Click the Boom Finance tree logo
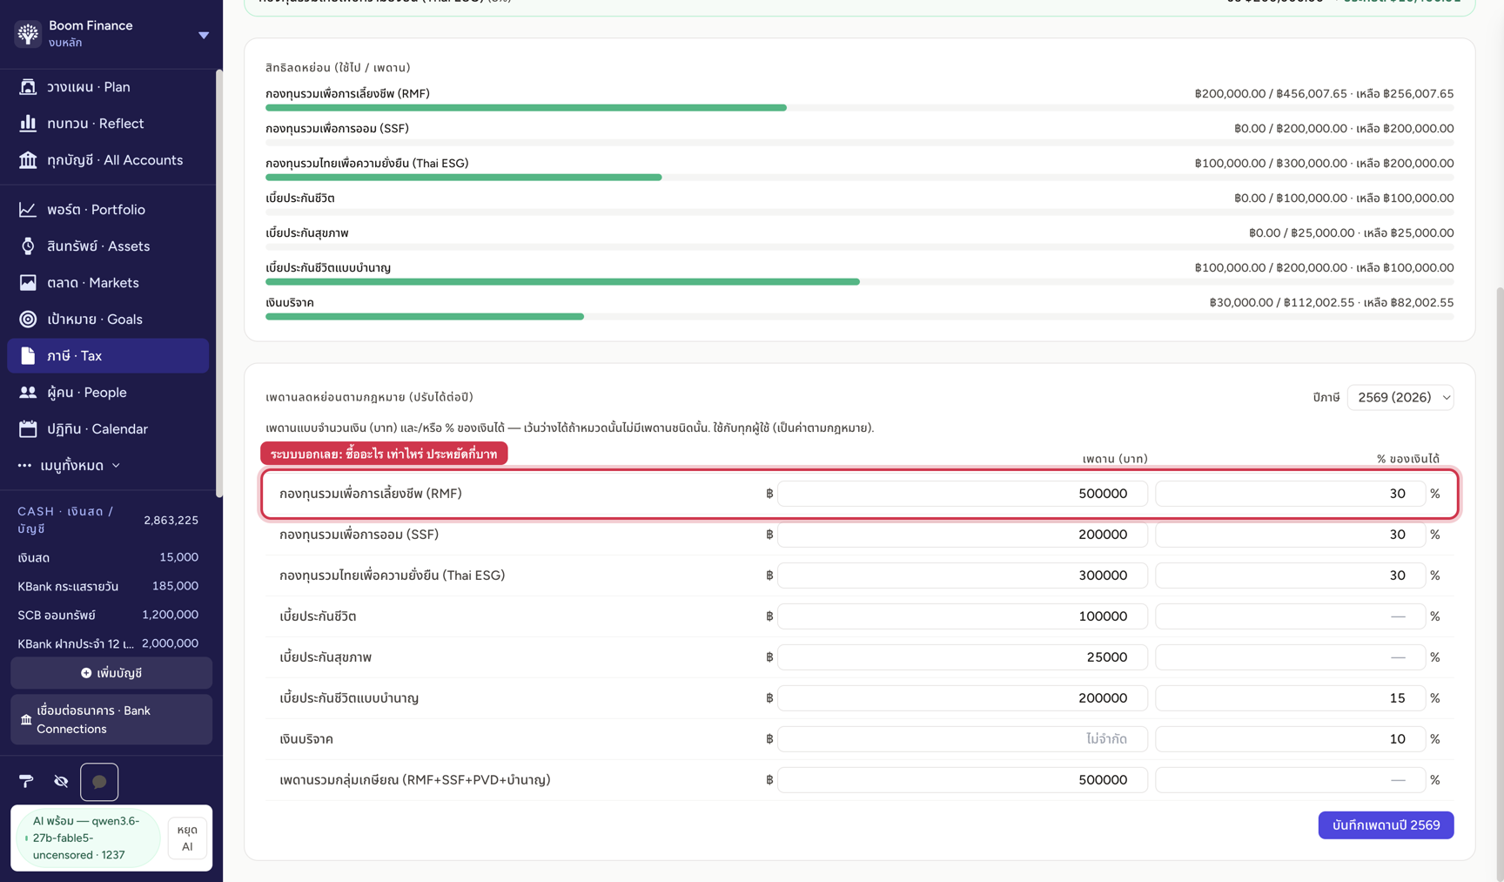 28,33
